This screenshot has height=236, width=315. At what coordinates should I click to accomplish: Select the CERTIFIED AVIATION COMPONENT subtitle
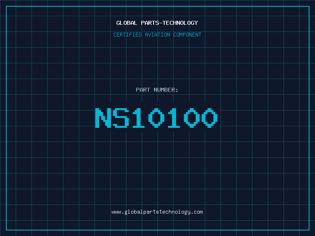click(x=157, y=35)
